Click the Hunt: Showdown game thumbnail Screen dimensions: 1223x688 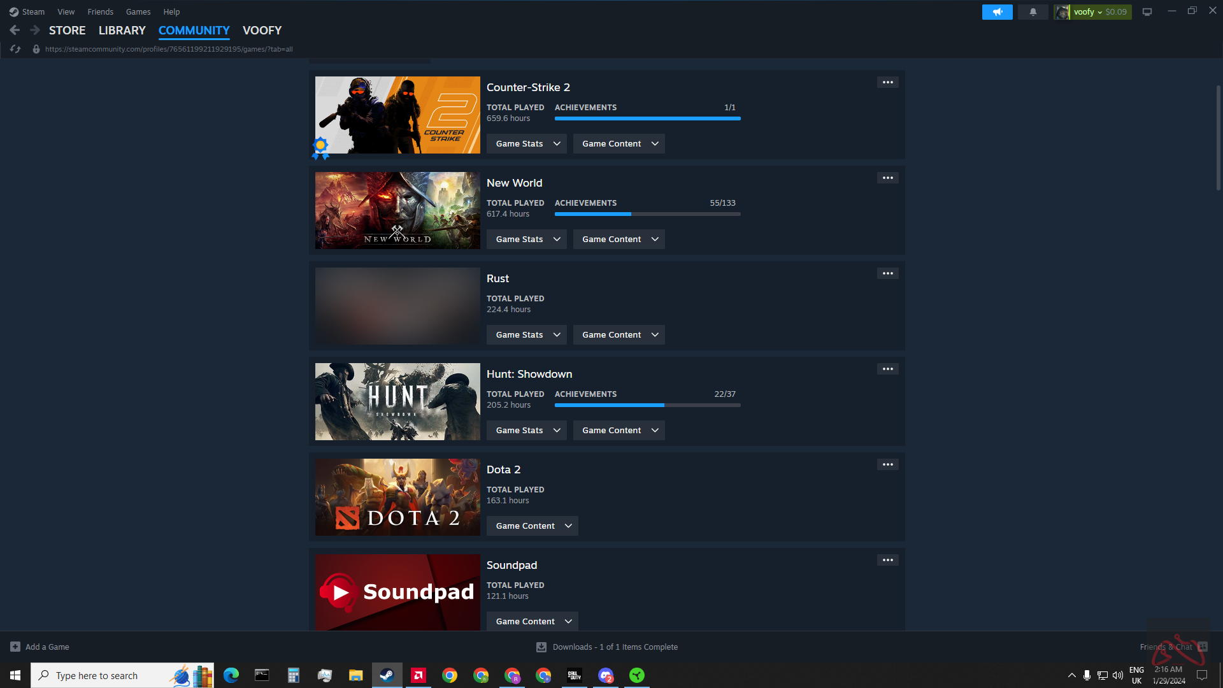[397, 402]
